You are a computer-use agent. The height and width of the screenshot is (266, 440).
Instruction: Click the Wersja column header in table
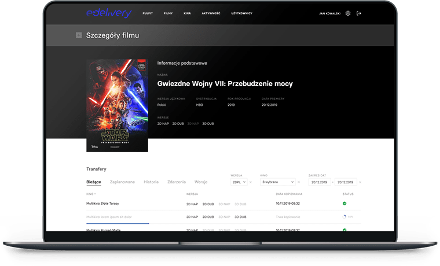pos(192,194)
